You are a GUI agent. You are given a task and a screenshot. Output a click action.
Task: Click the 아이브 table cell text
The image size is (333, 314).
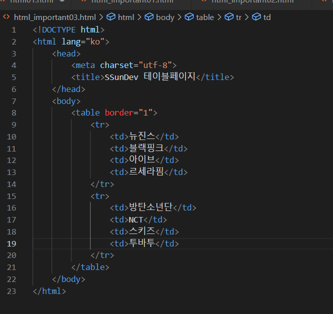(142, 159)
